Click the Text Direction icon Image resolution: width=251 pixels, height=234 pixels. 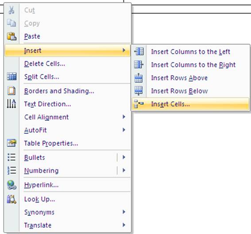12,104
